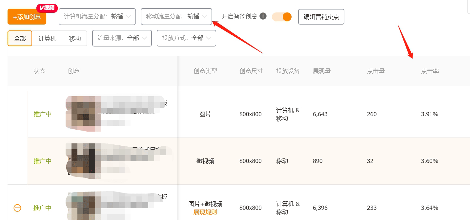Click the 展现量 column header

tap(321, 71)
